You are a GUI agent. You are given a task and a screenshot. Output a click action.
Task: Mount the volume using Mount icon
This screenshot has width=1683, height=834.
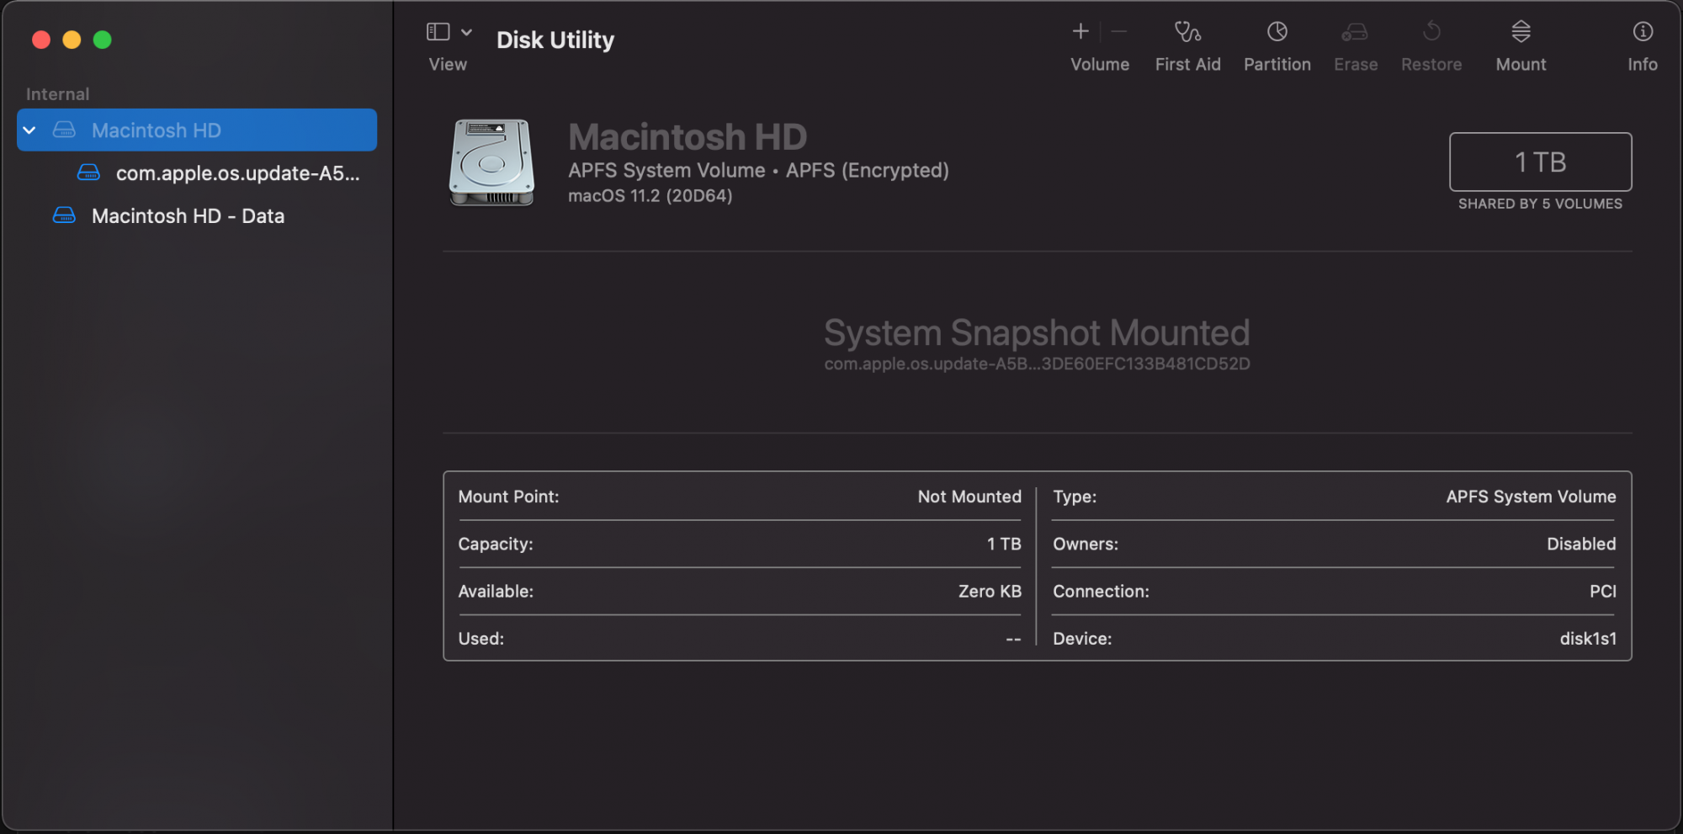[1521, 32]
